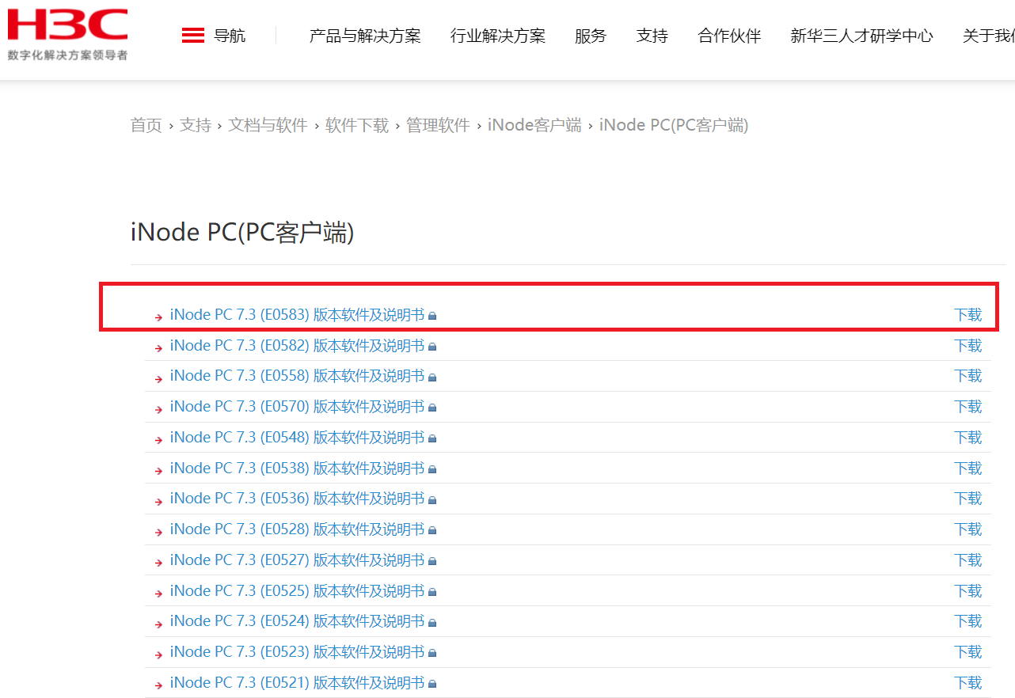Click the lock icon beside the E0548 entry

[432, 438]
